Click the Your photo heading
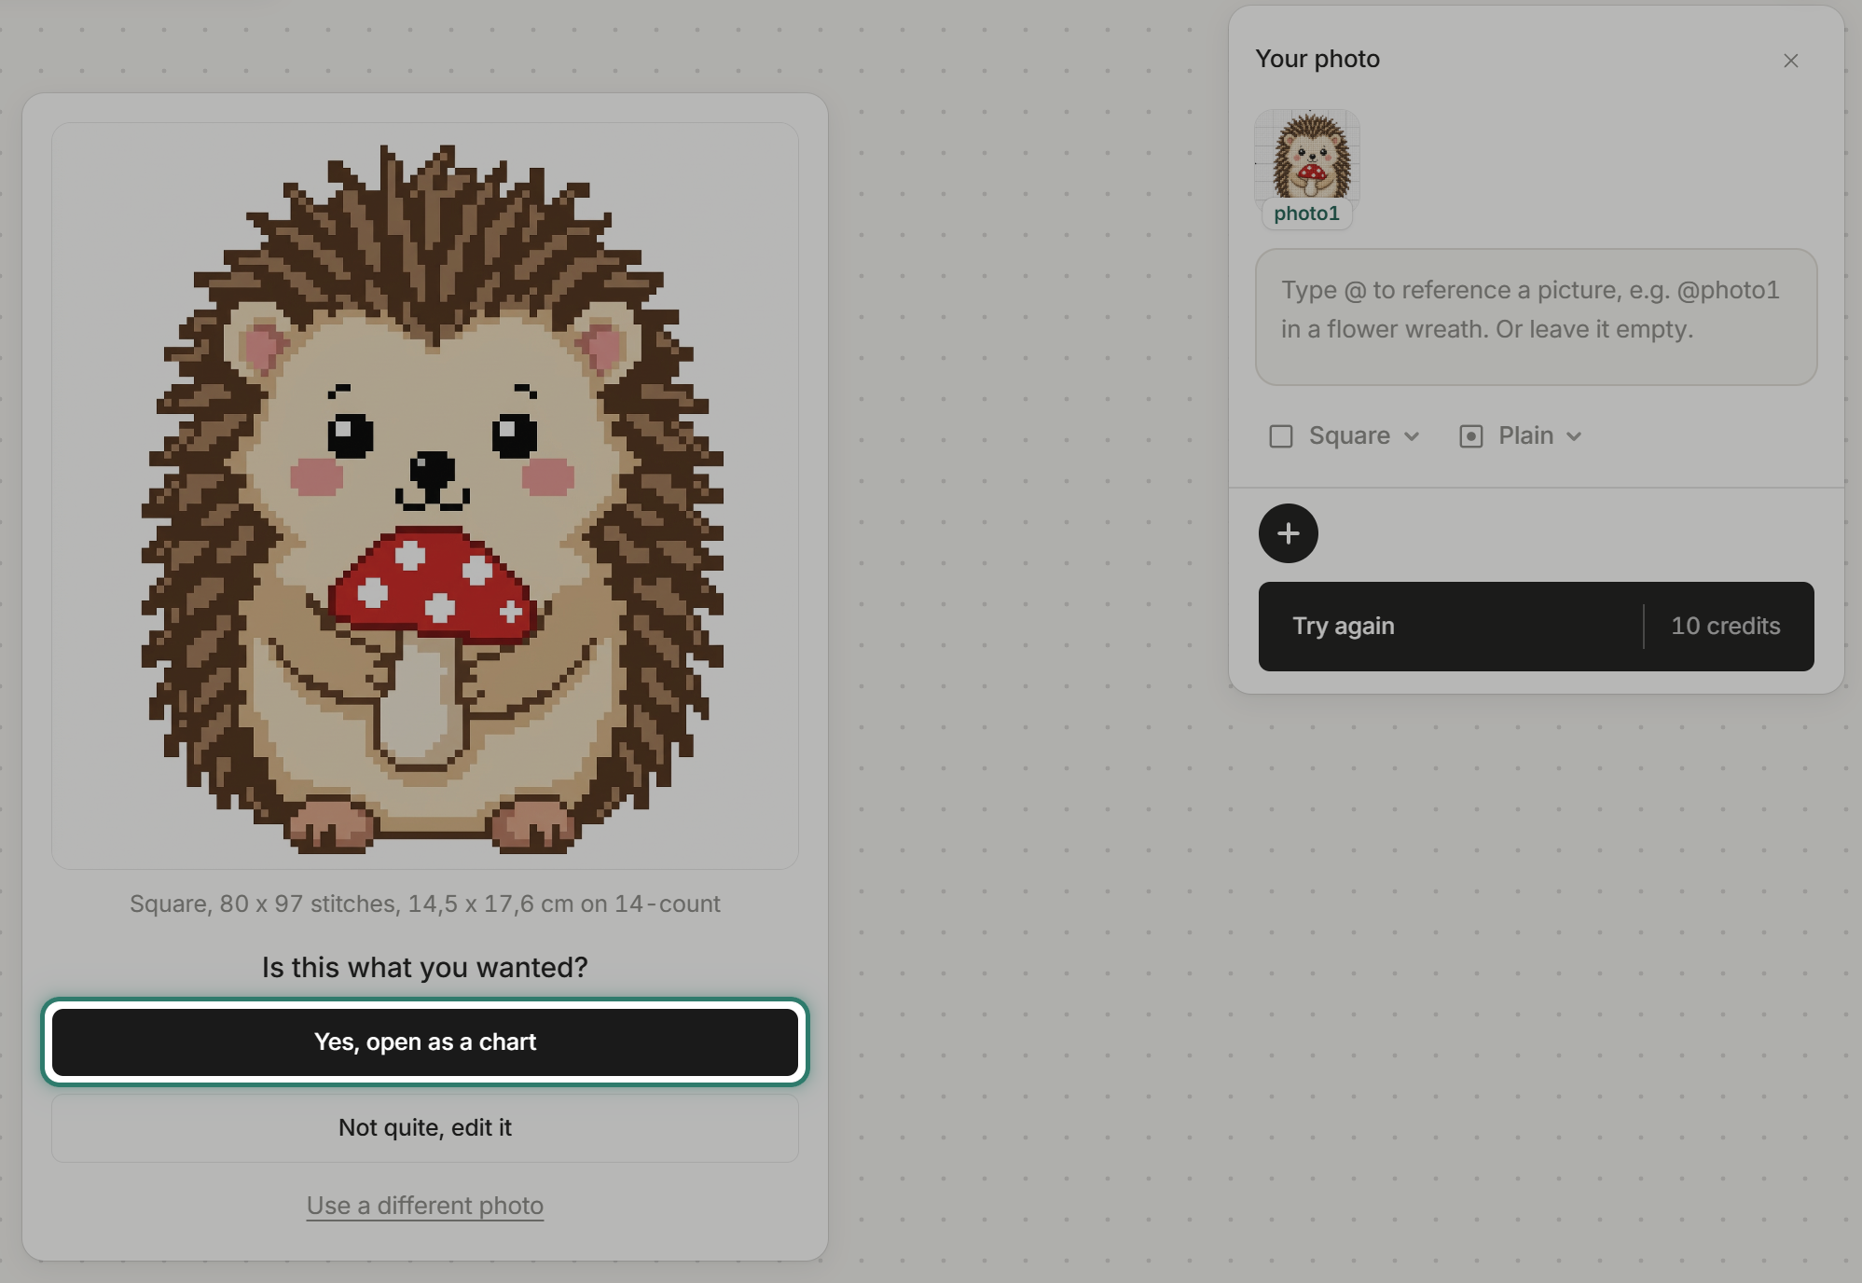 click(x=1317, y=59)
